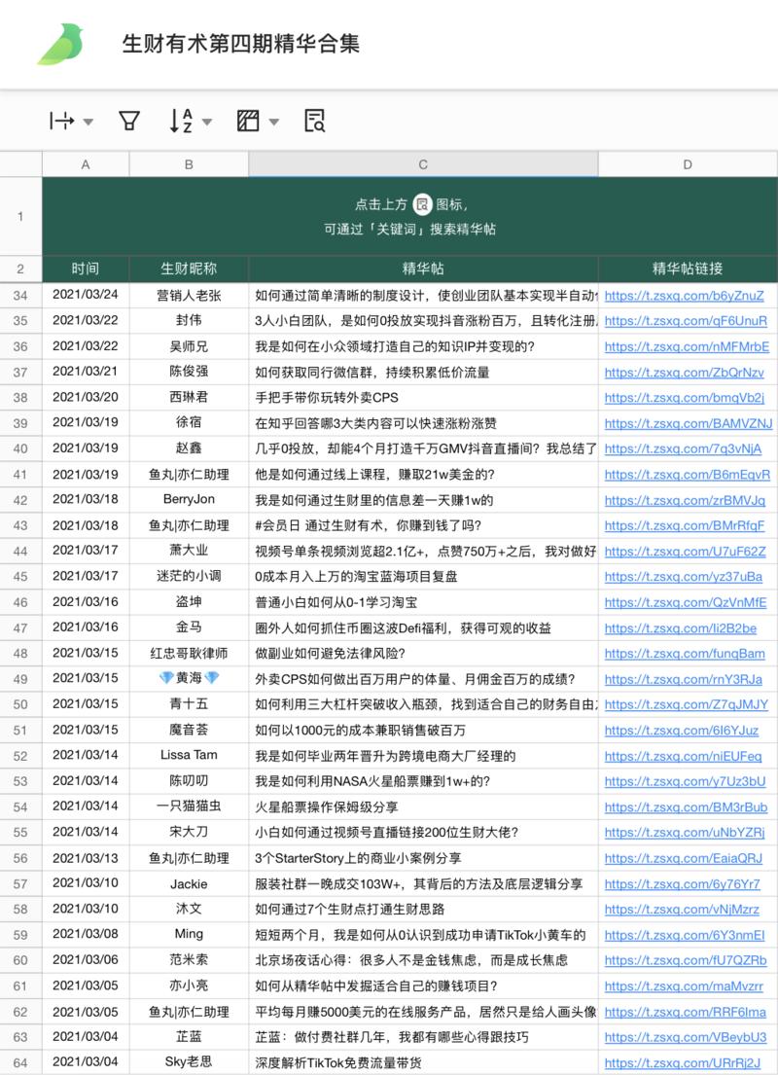The image size is (778, 1075).
Task: Open the filter tool in the toolbar
Action: [x=128, y=120]
